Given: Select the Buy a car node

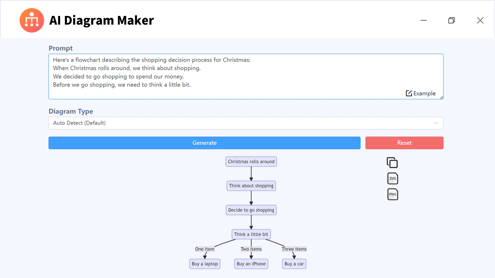Looking at the screenshot, I should coord(294,264).
